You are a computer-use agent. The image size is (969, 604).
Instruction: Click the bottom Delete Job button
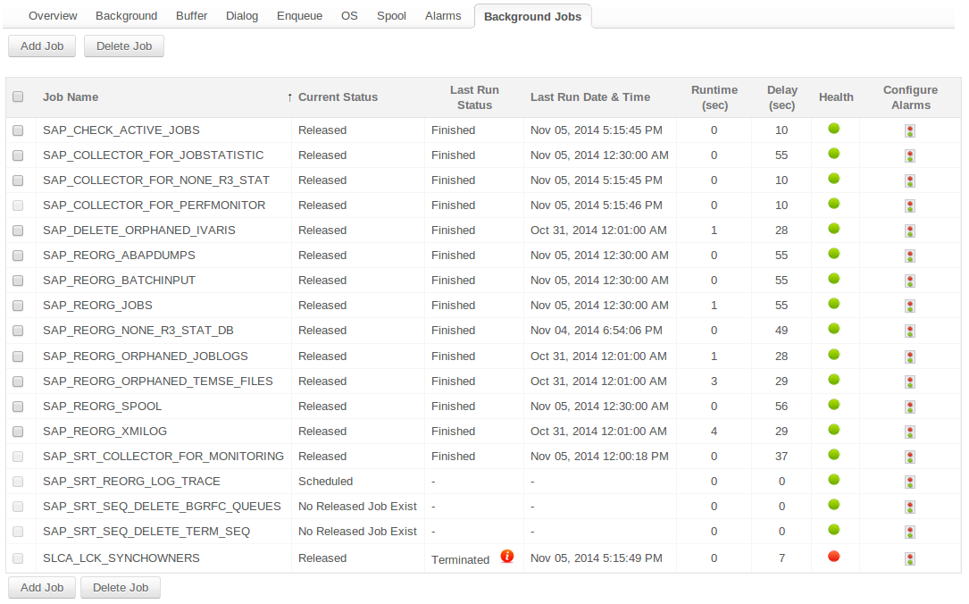(x=121, y=587)
